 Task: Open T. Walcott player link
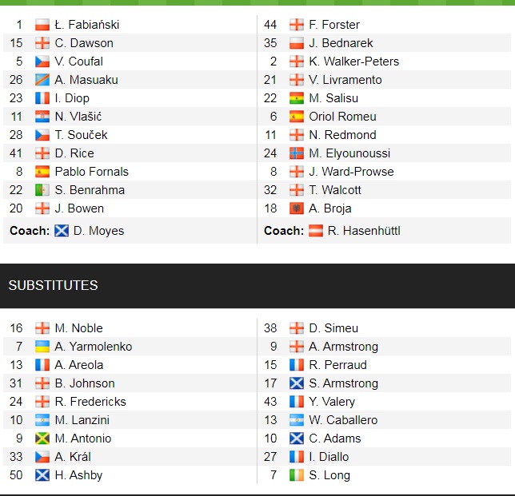click(x=335, y=190)
